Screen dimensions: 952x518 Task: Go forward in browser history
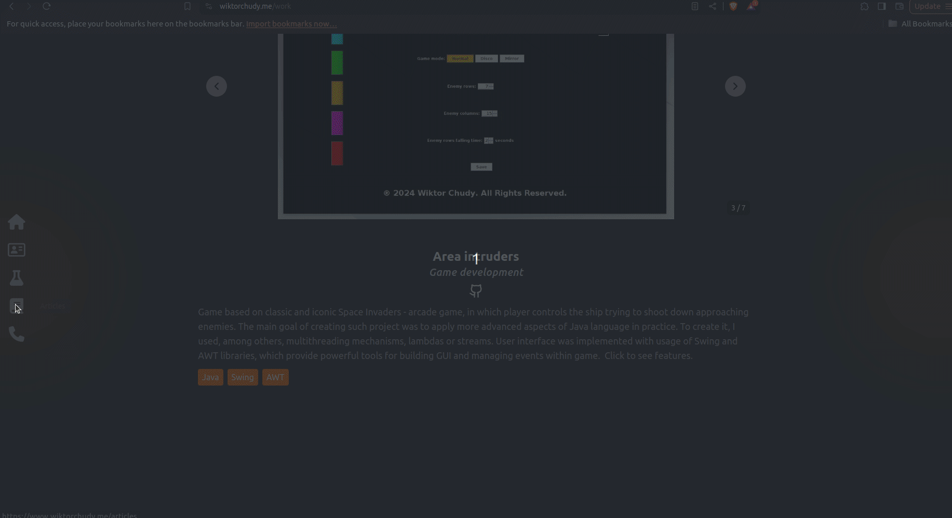pos(29,6)
